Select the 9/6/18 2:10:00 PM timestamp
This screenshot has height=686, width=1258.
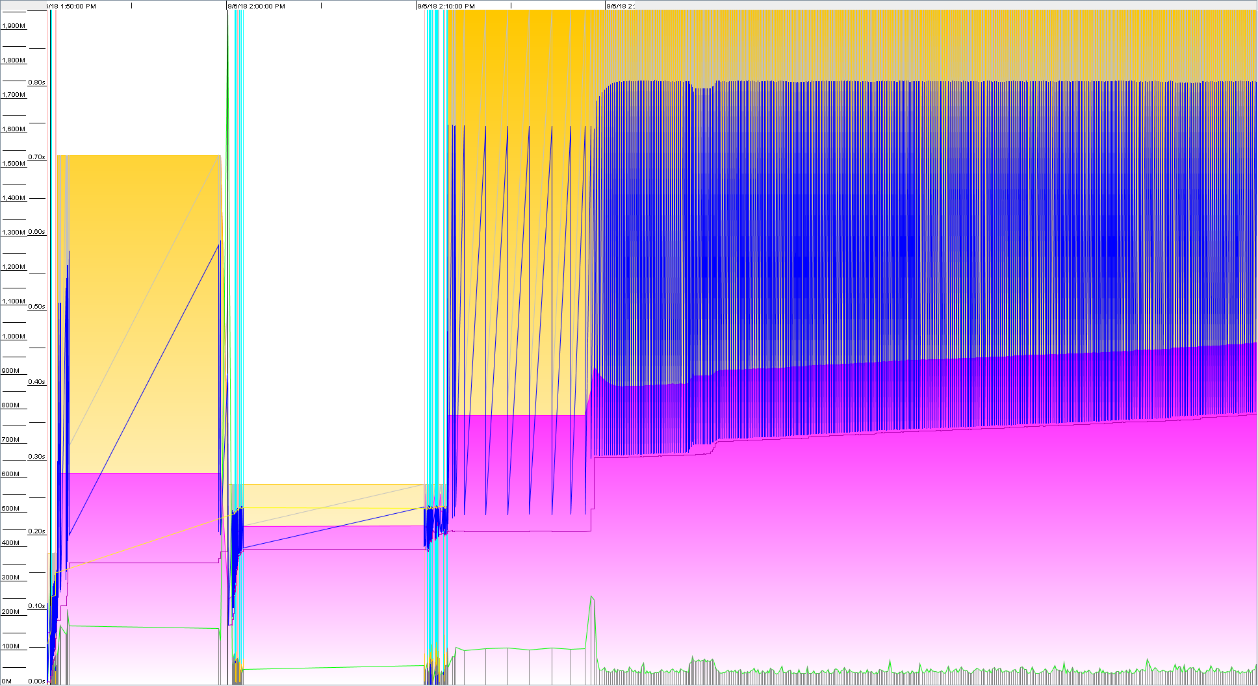pos(446,6)
